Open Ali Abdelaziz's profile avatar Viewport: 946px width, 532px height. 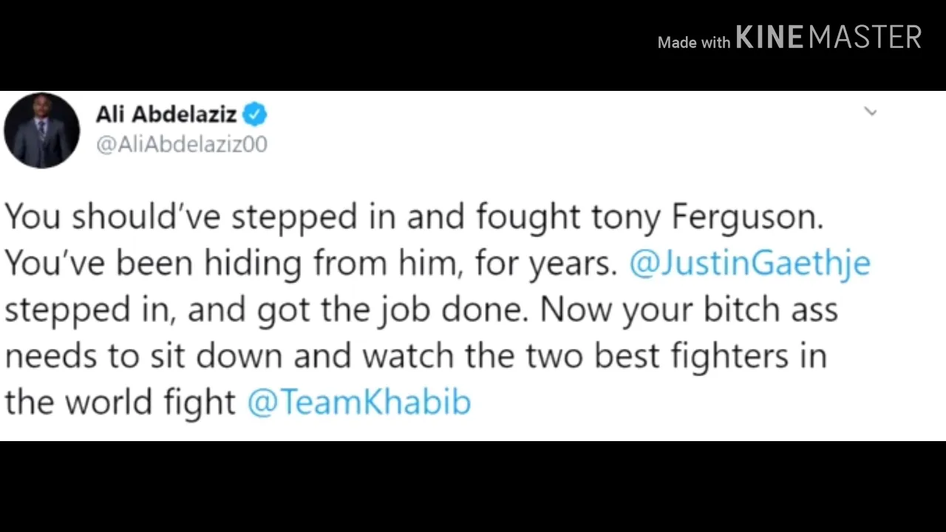(x=41, y=131)
